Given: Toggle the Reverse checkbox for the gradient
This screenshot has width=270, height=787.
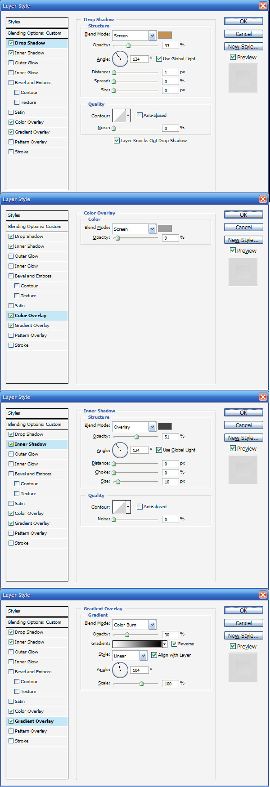Looking at the screenshot, I should pos(174,644).
